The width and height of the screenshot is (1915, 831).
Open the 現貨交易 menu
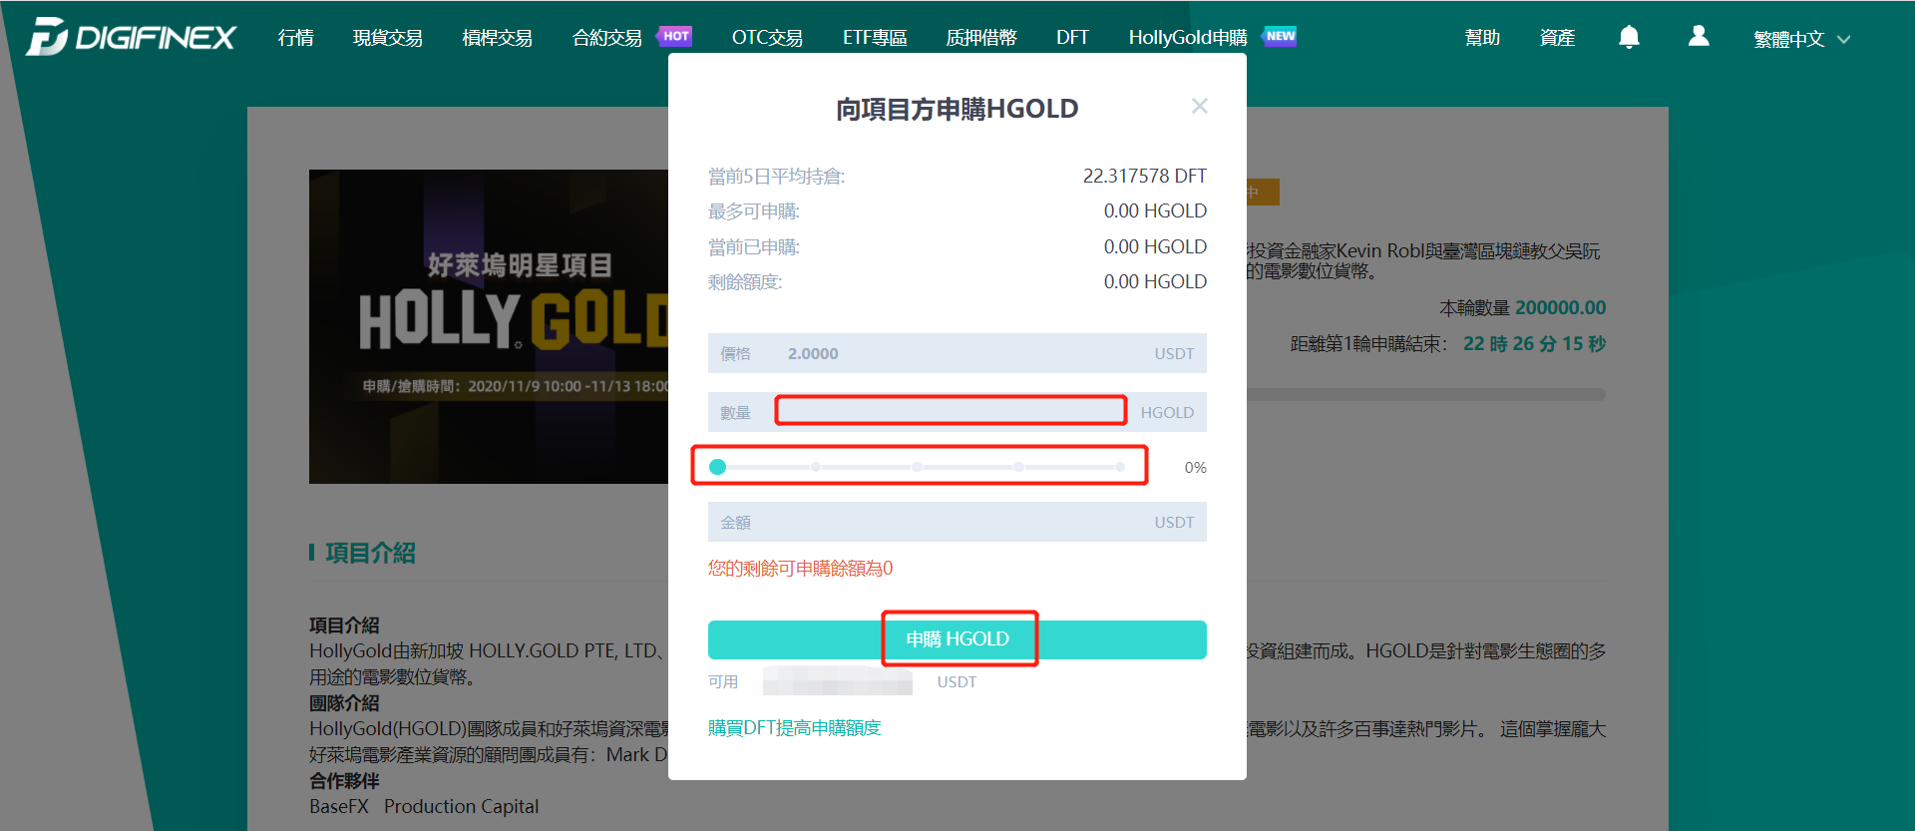pos(388,37)
